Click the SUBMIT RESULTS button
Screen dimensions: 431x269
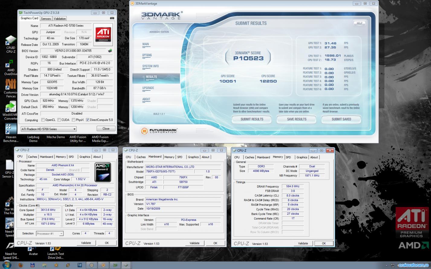252,119
